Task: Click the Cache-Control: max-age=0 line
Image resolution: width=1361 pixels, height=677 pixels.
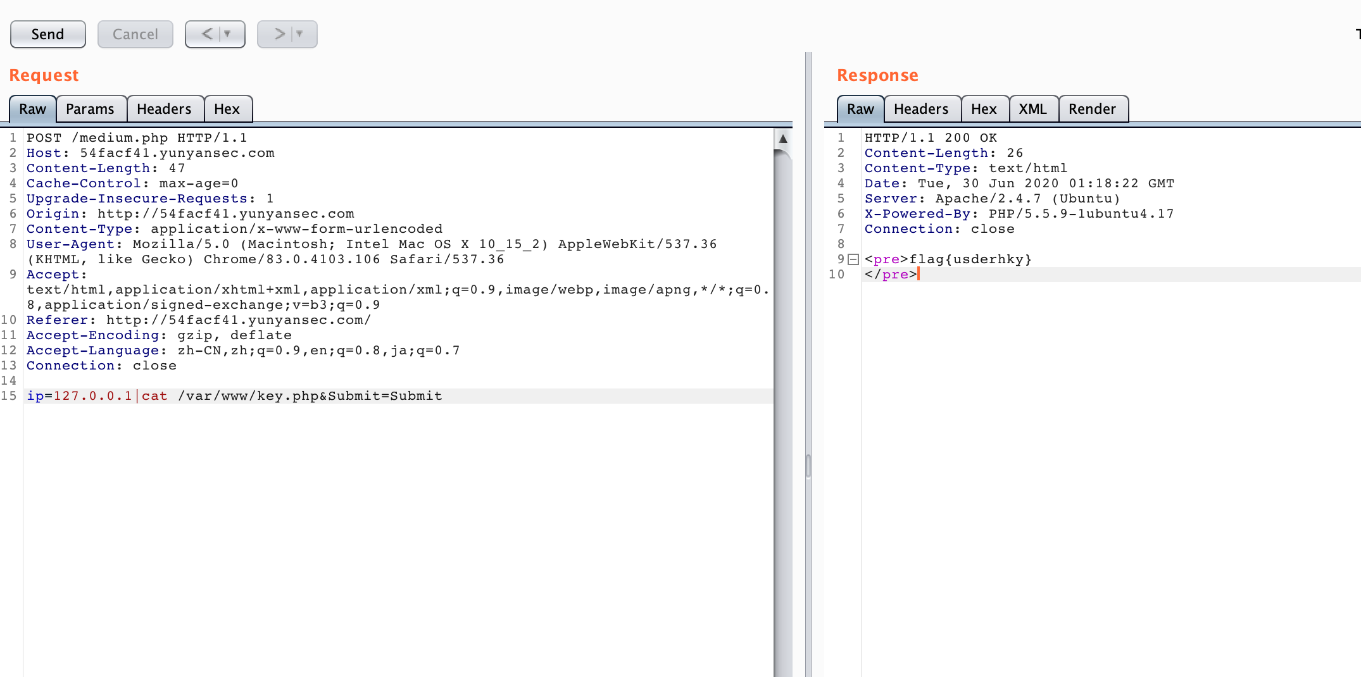Action: tap(132, 183)
